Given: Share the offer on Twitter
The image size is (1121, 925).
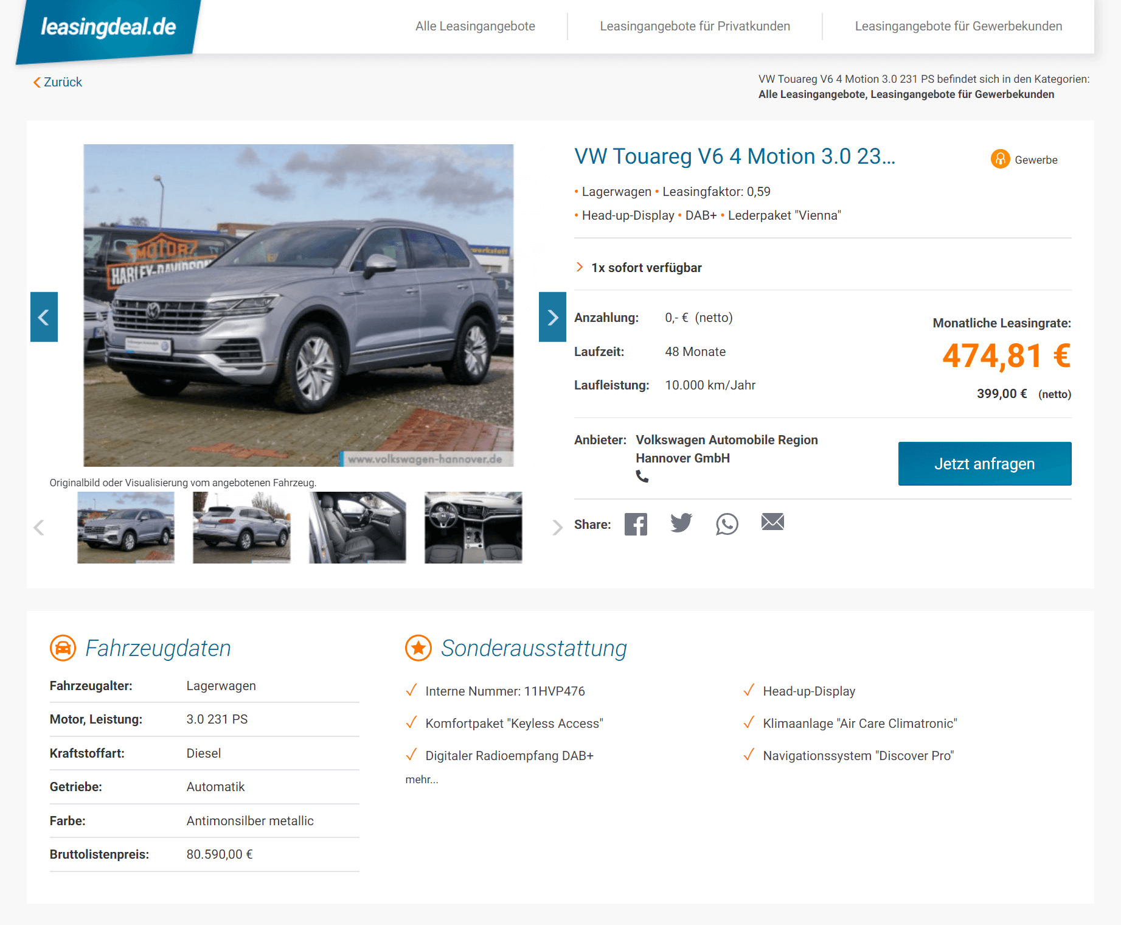Looking at the screenshot, I should (681, 523).
